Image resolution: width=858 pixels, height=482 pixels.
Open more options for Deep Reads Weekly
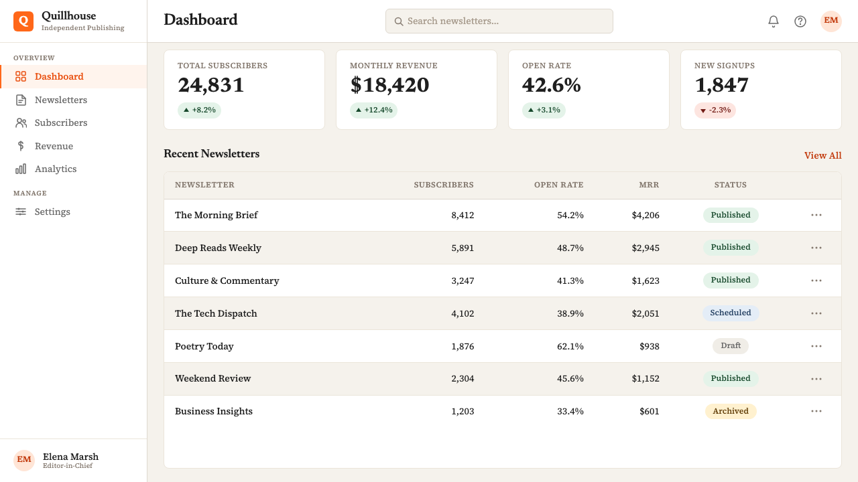(816, 248)
